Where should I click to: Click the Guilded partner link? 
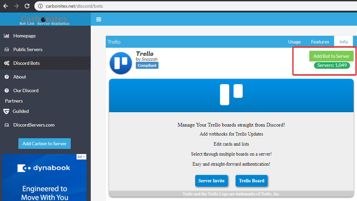pyautogui.click(x=21, y=111)
